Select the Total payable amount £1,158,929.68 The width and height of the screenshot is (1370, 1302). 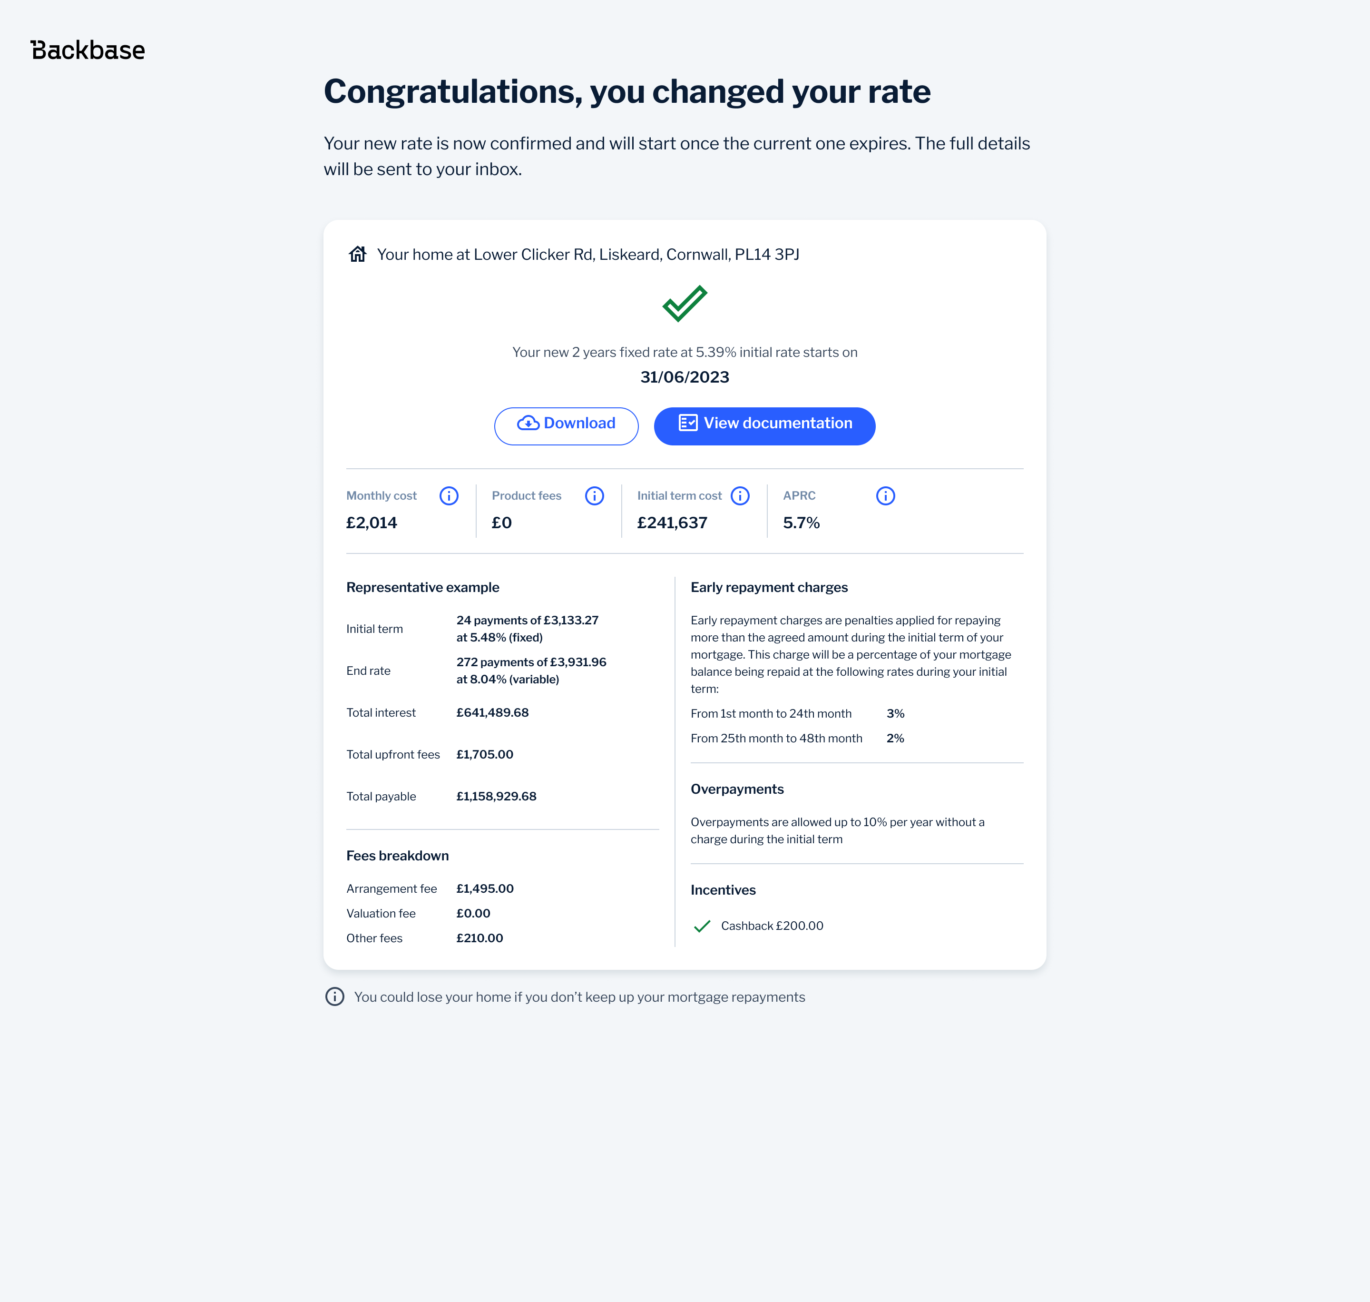point(496,796)
